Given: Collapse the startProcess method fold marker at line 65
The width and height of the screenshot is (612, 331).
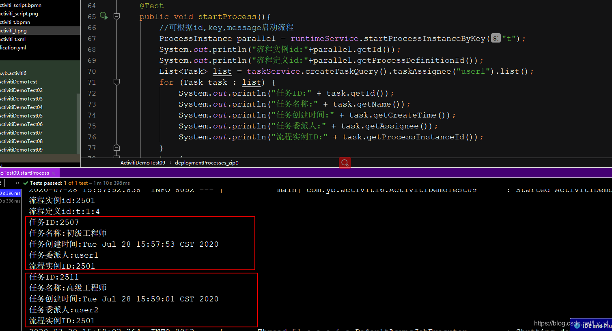Looking at the screenshot, I should click(116, 16).
